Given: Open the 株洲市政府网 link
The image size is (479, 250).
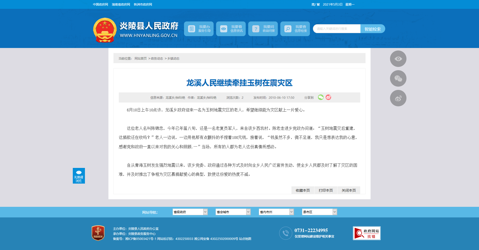Looking at the screenshot, I should (x=143, y=5).
